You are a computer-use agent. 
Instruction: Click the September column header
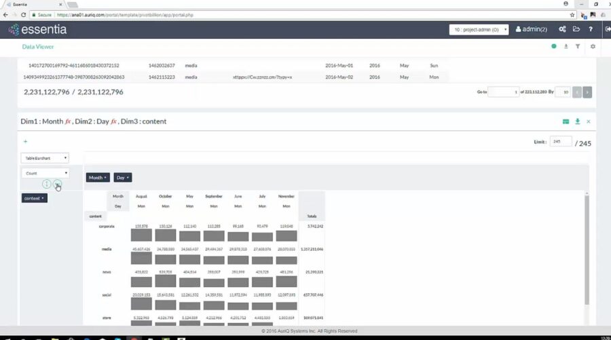[214, 196]
